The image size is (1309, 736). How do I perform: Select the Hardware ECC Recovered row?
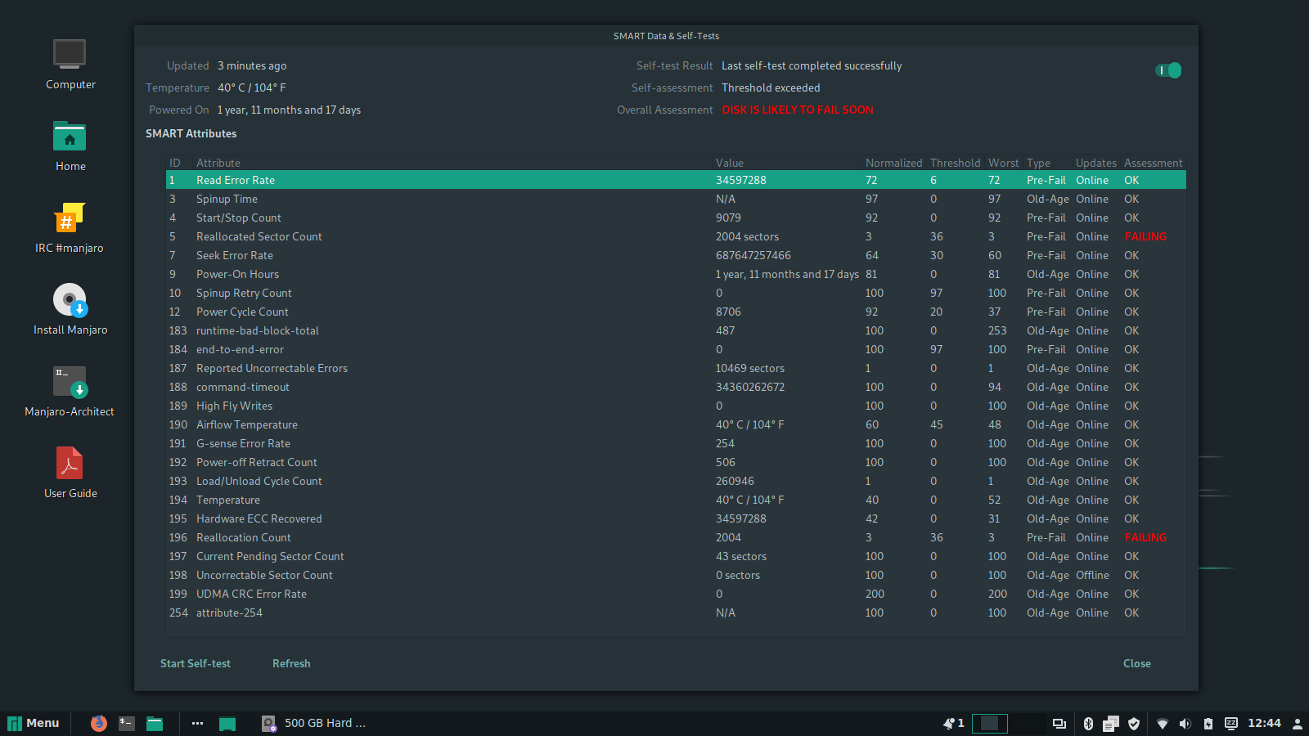pos(676,518)
